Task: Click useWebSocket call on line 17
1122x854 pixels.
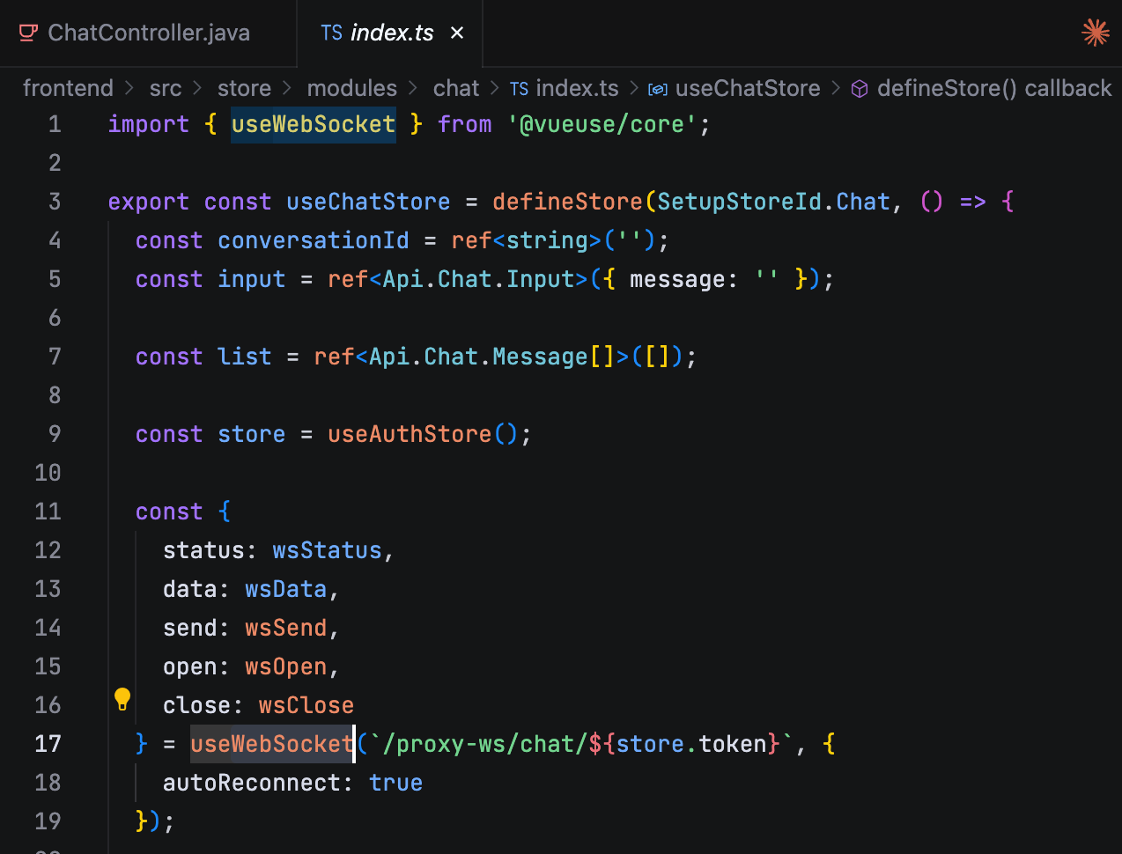Action: [x=272, y=744]
